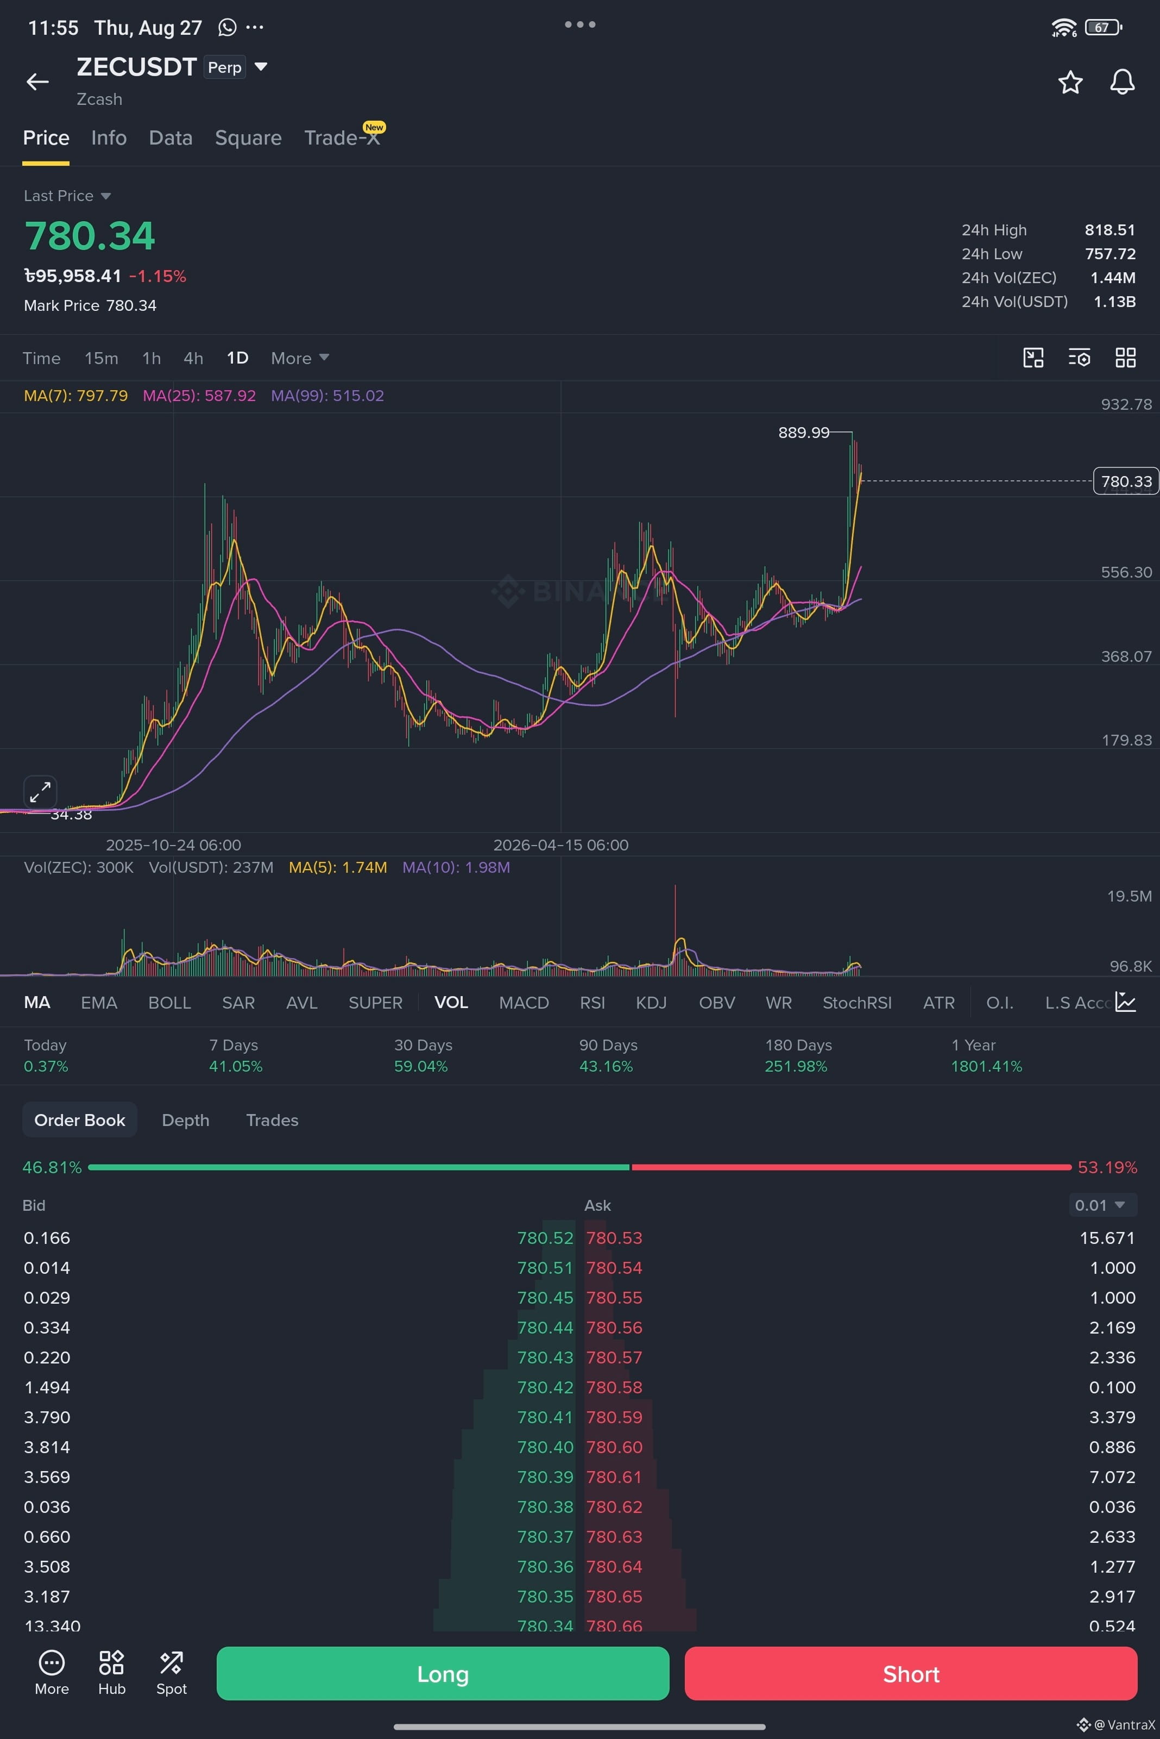This screenshot has width=1160, height=1739.
Task: Switch to the Price tab
Action: [46, 137]
